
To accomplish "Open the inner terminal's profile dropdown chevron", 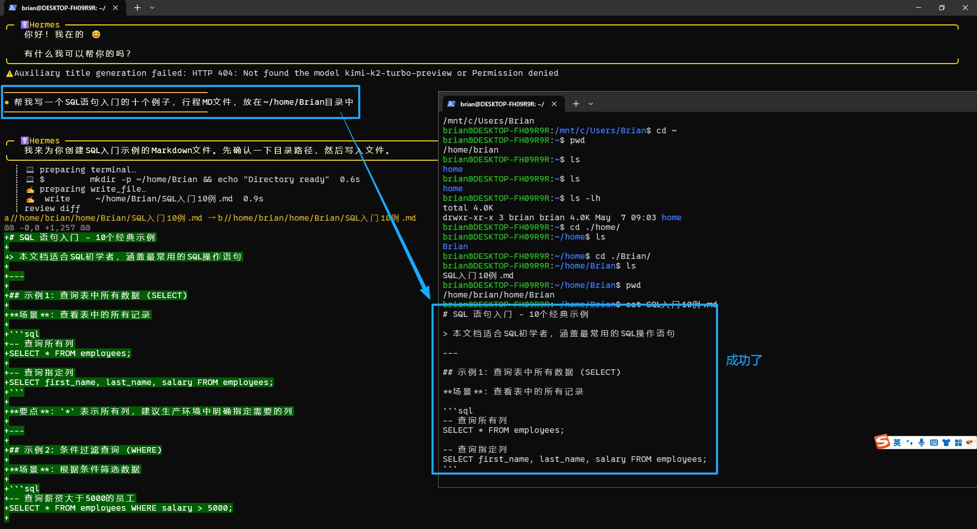I will (591, 104).
